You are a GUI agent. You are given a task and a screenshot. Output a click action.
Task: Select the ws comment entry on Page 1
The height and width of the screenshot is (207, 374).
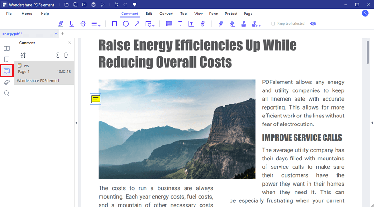(44, 73)
